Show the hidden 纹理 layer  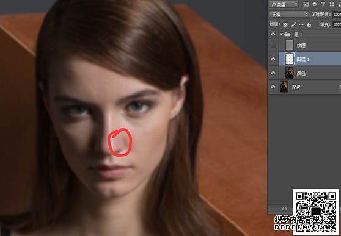tap(273, 45)
